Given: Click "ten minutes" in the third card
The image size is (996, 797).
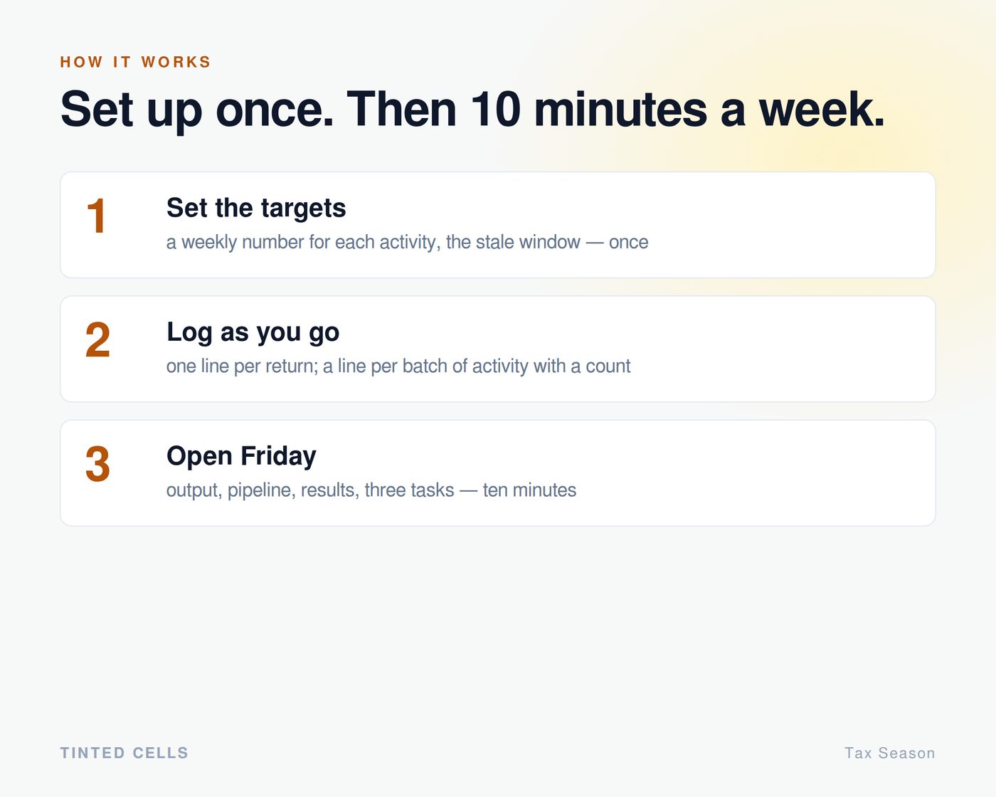Looking at the screenshot, I should [529, 490].
